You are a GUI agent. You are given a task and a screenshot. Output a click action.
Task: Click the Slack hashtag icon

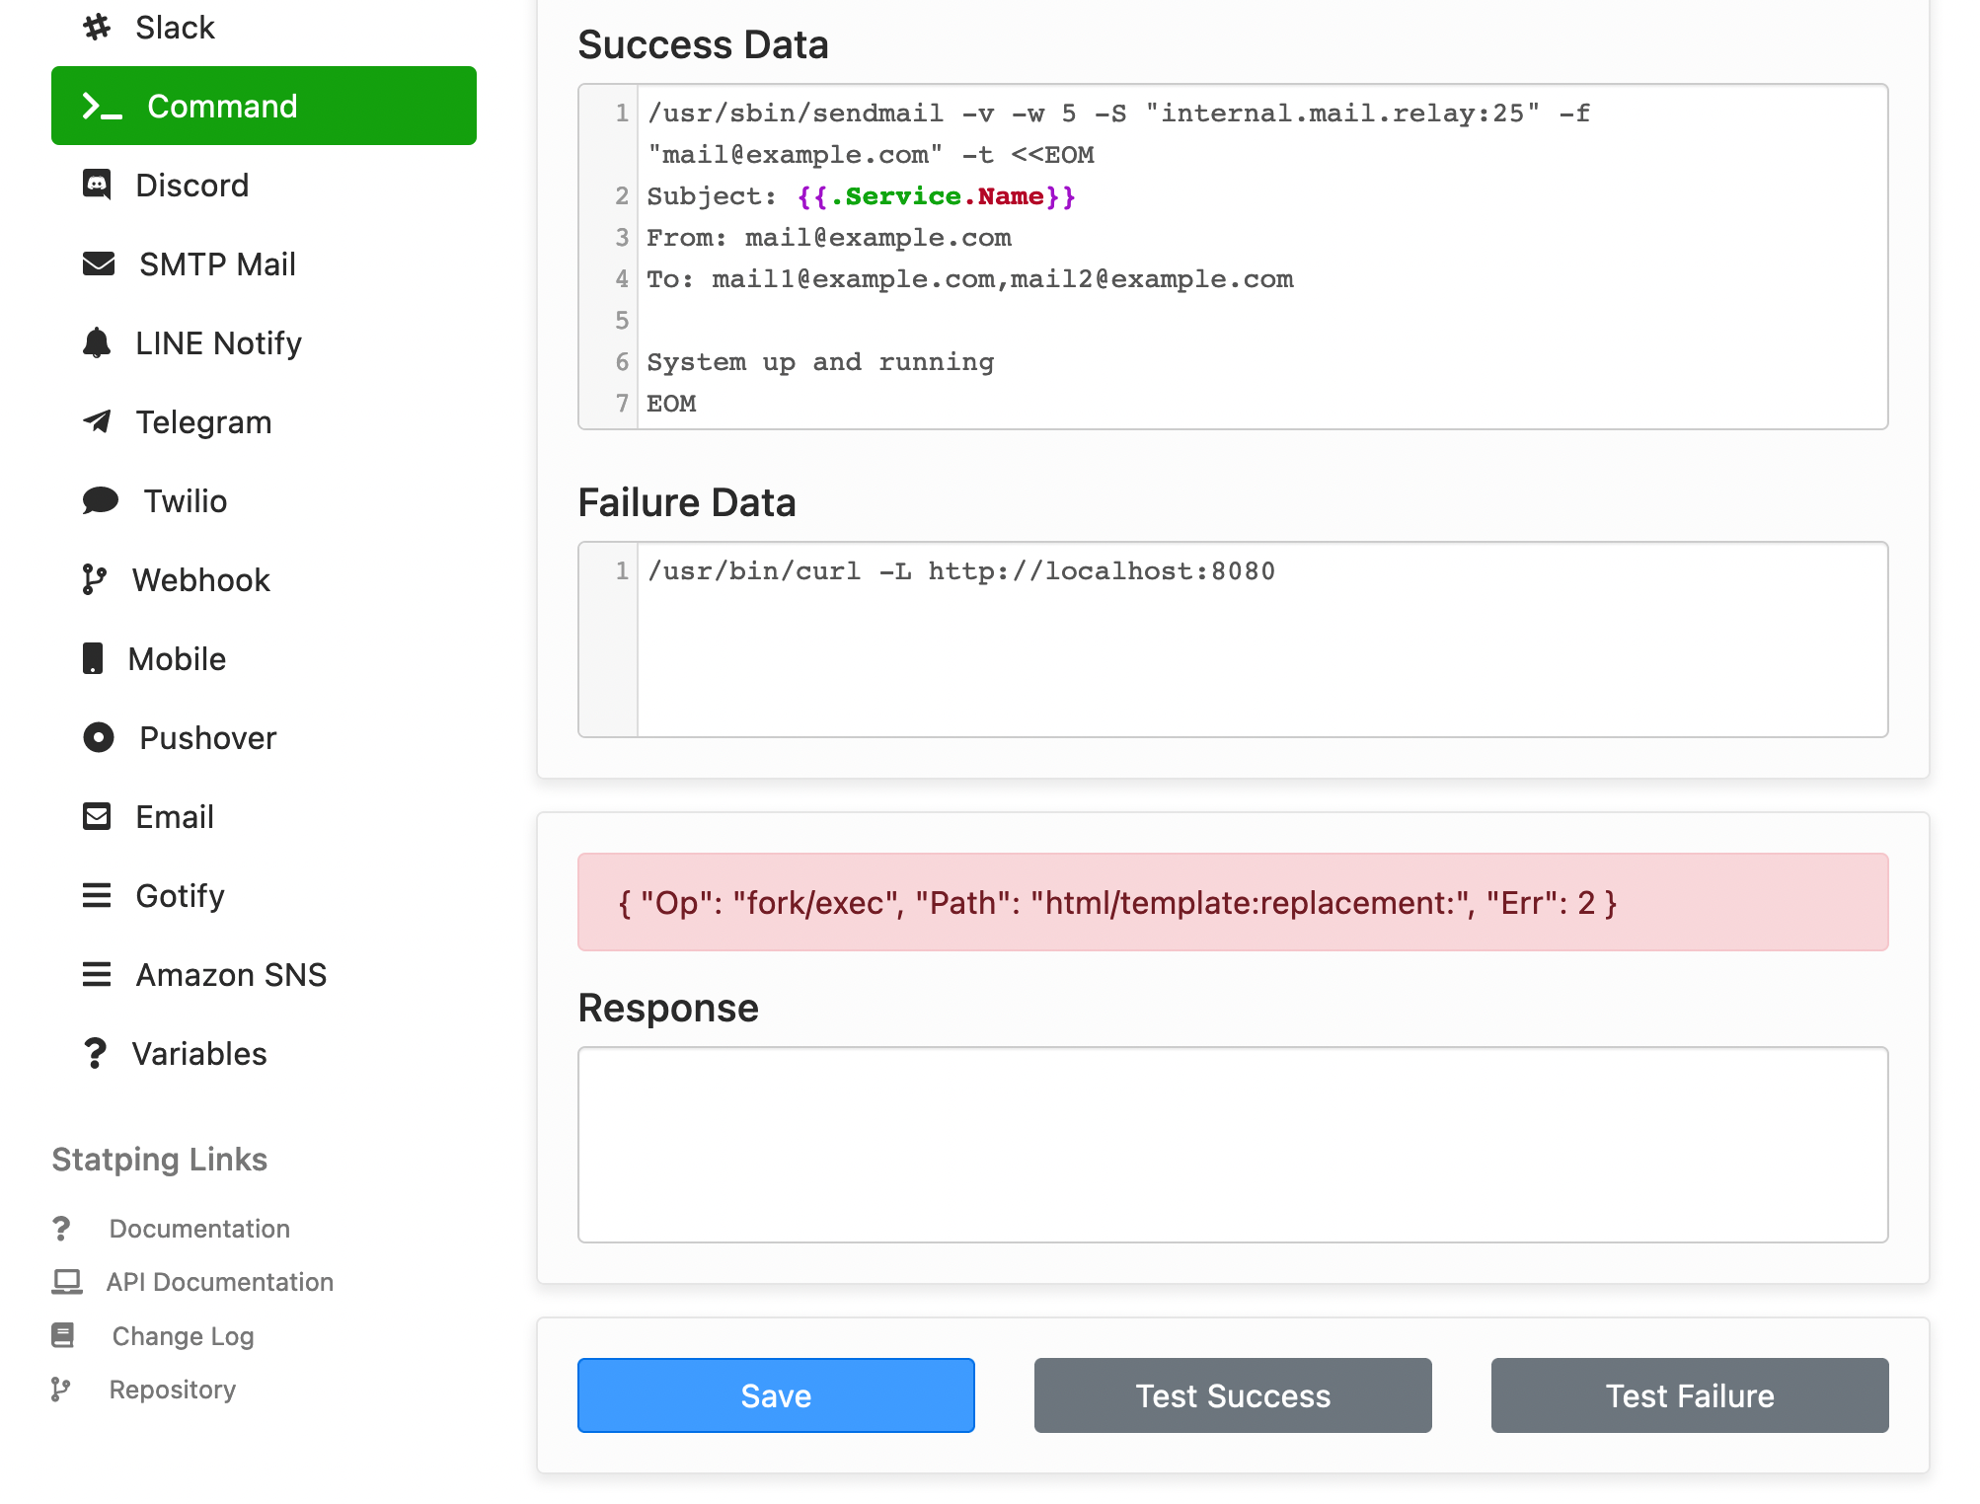pyautogui.click(x=97, y=28)
